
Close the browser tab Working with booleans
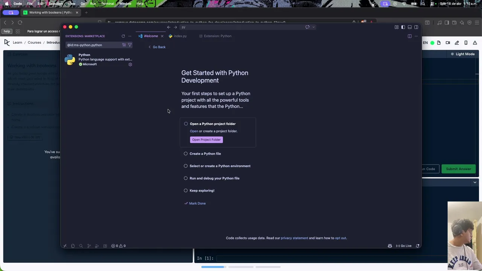(x=77, y=12)
